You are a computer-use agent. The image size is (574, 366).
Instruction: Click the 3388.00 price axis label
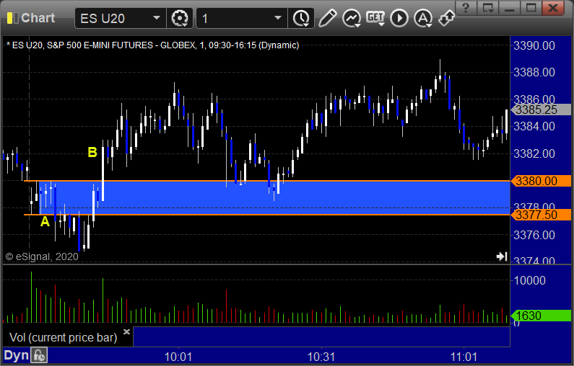(x=534, y=72)
